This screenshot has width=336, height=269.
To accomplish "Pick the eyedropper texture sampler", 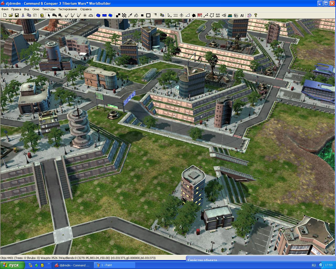I will point(130,15).
